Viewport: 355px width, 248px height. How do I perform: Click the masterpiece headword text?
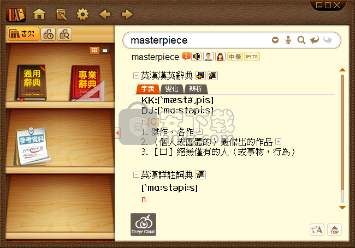pos(155,57)
